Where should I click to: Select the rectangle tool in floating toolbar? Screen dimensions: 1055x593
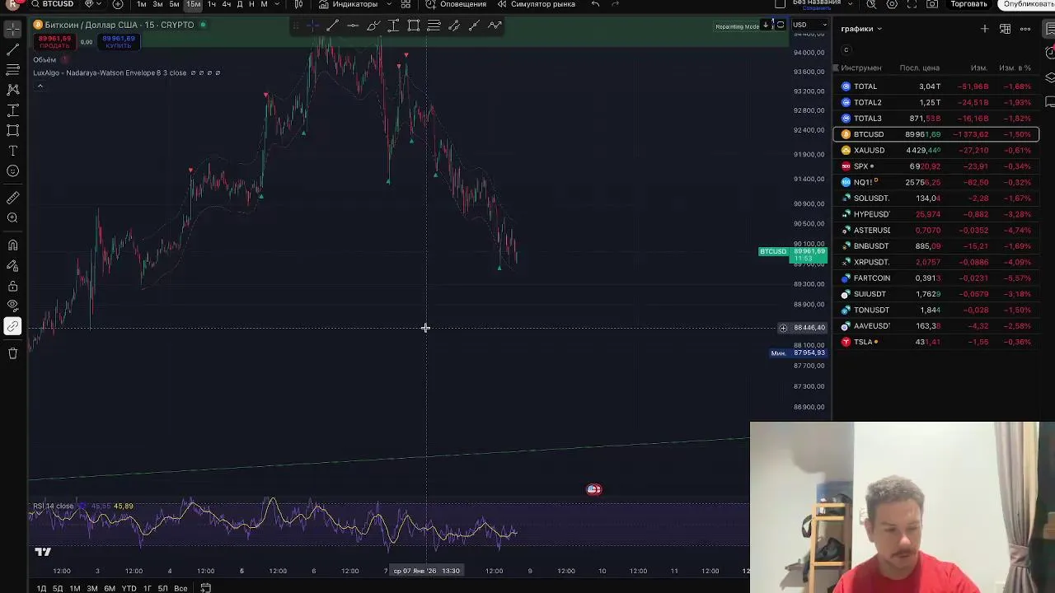[x=413, y=26]
